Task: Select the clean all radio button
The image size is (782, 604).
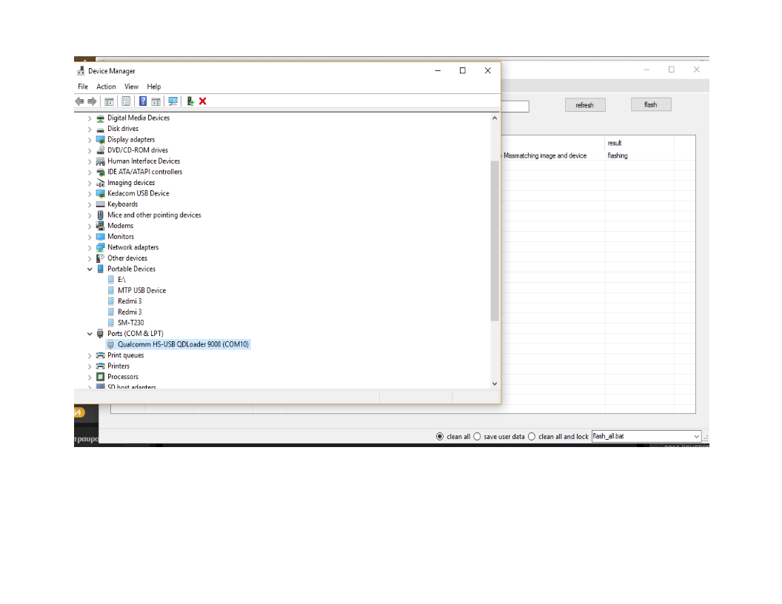Action: tap(439, 437)
